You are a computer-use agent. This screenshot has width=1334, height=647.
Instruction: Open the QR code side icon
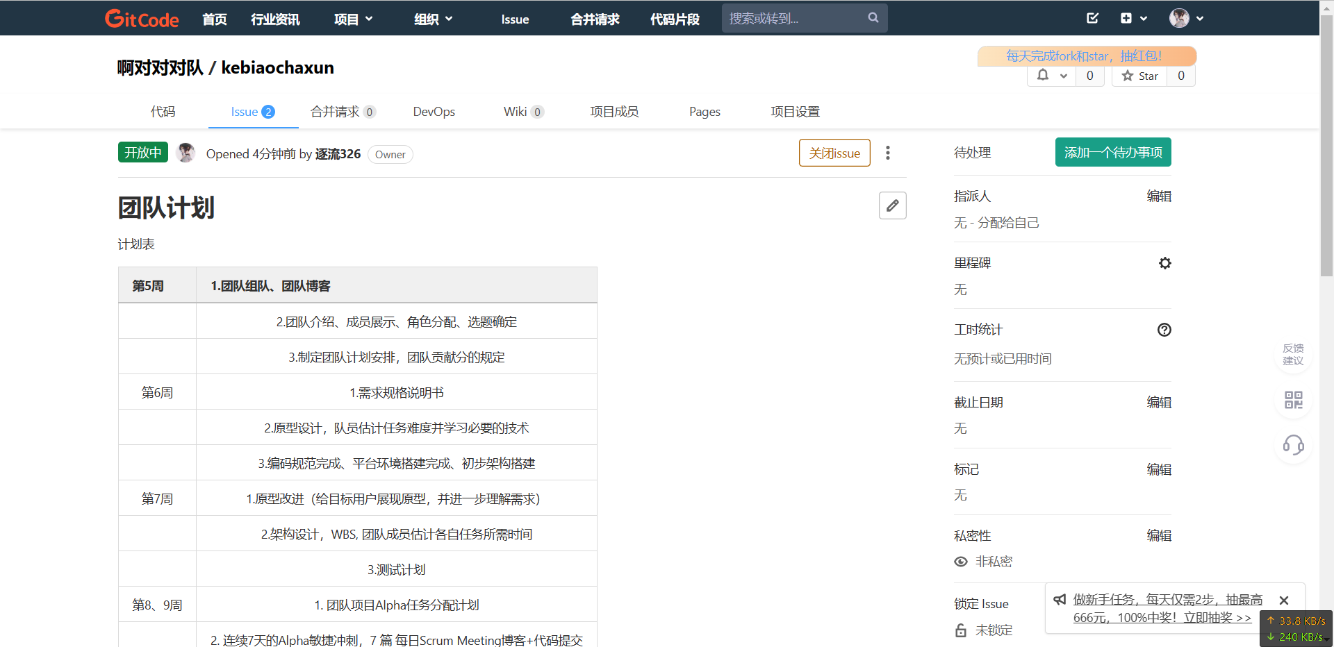pos(1293,400)
